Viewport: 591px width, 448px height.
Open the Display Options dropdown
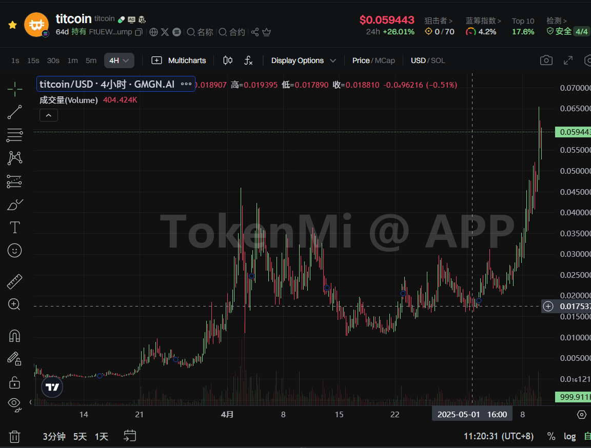[x=303, y=60]
